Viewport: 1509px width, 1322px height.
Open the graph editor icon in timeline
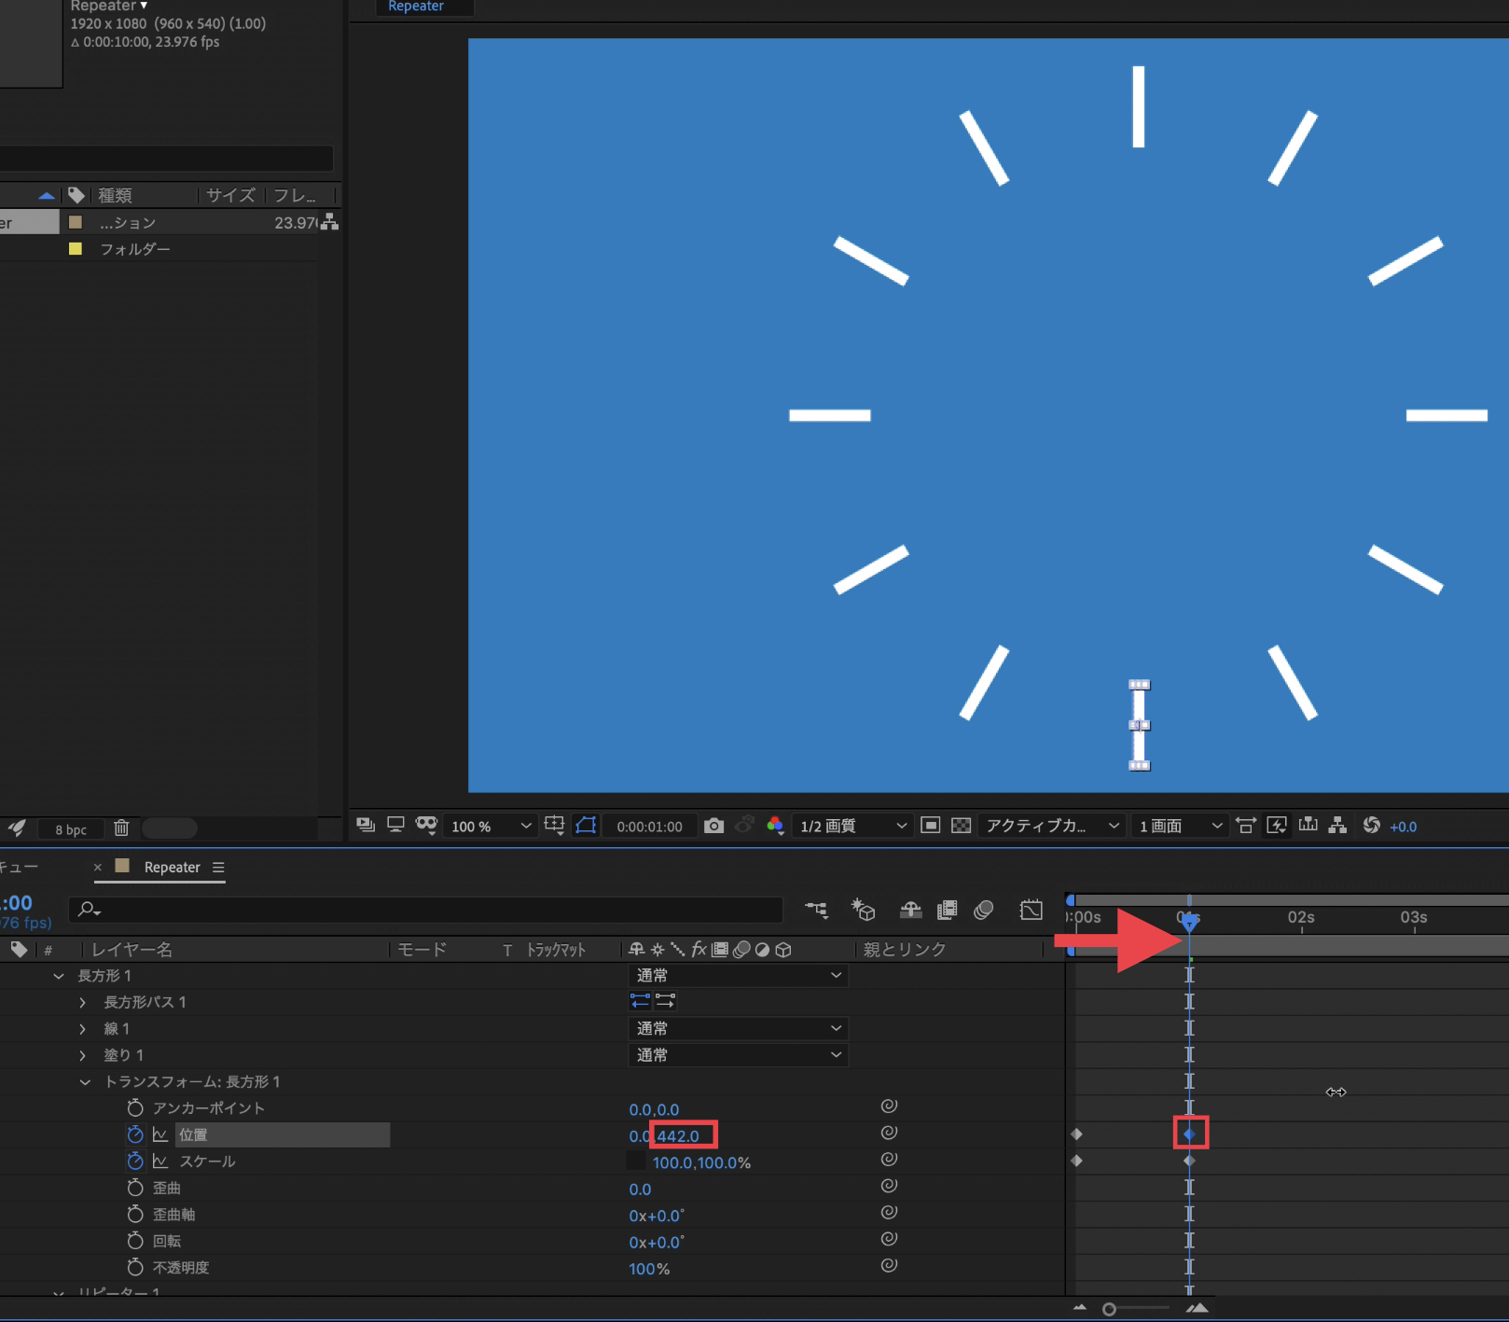point(1031,910)
